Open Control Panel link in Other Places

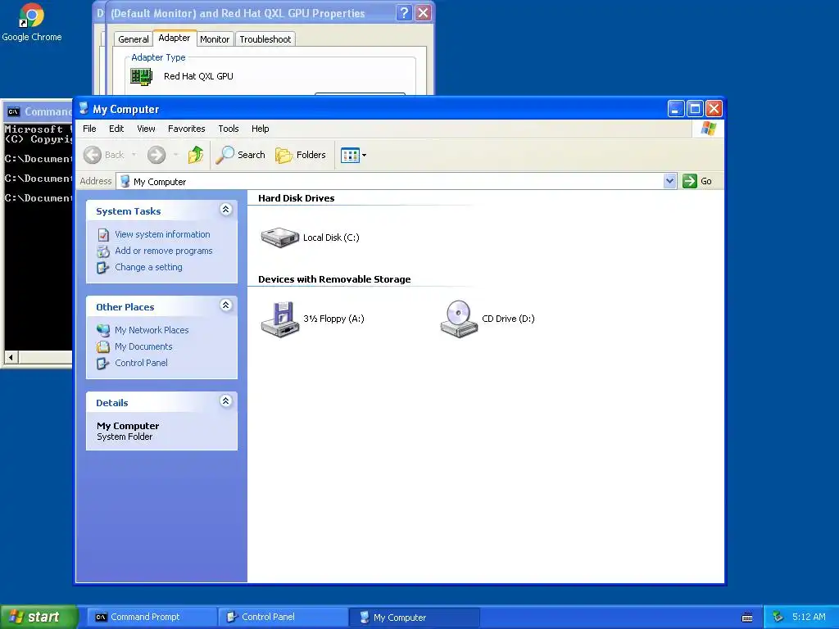tap(141, 363)
